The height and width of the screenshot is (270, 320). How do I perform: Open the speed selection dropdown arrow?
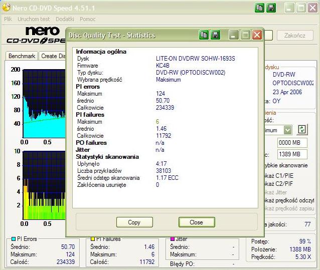[287, 130]
